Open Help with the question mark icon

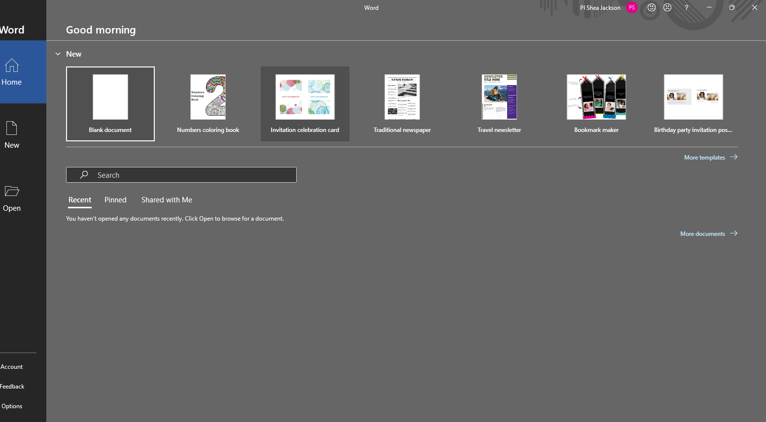click(x=686, y=7)
